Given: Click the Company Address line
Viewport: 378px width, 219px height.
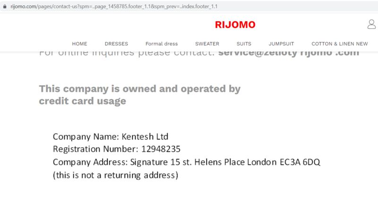Looking at the screenshot, I should 186,162.
